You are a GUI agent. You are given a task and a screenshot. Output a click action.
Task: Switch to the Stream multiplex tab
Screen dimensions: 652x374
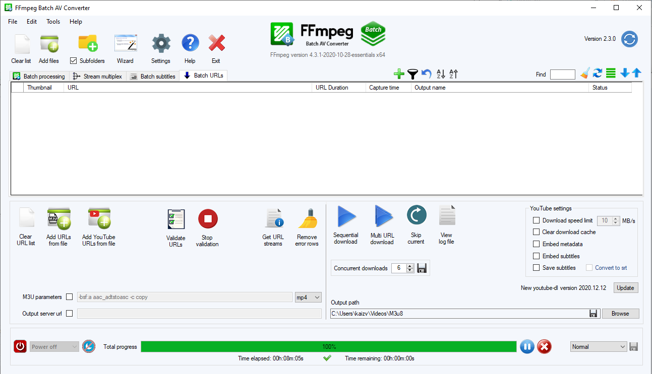[97, 77]
